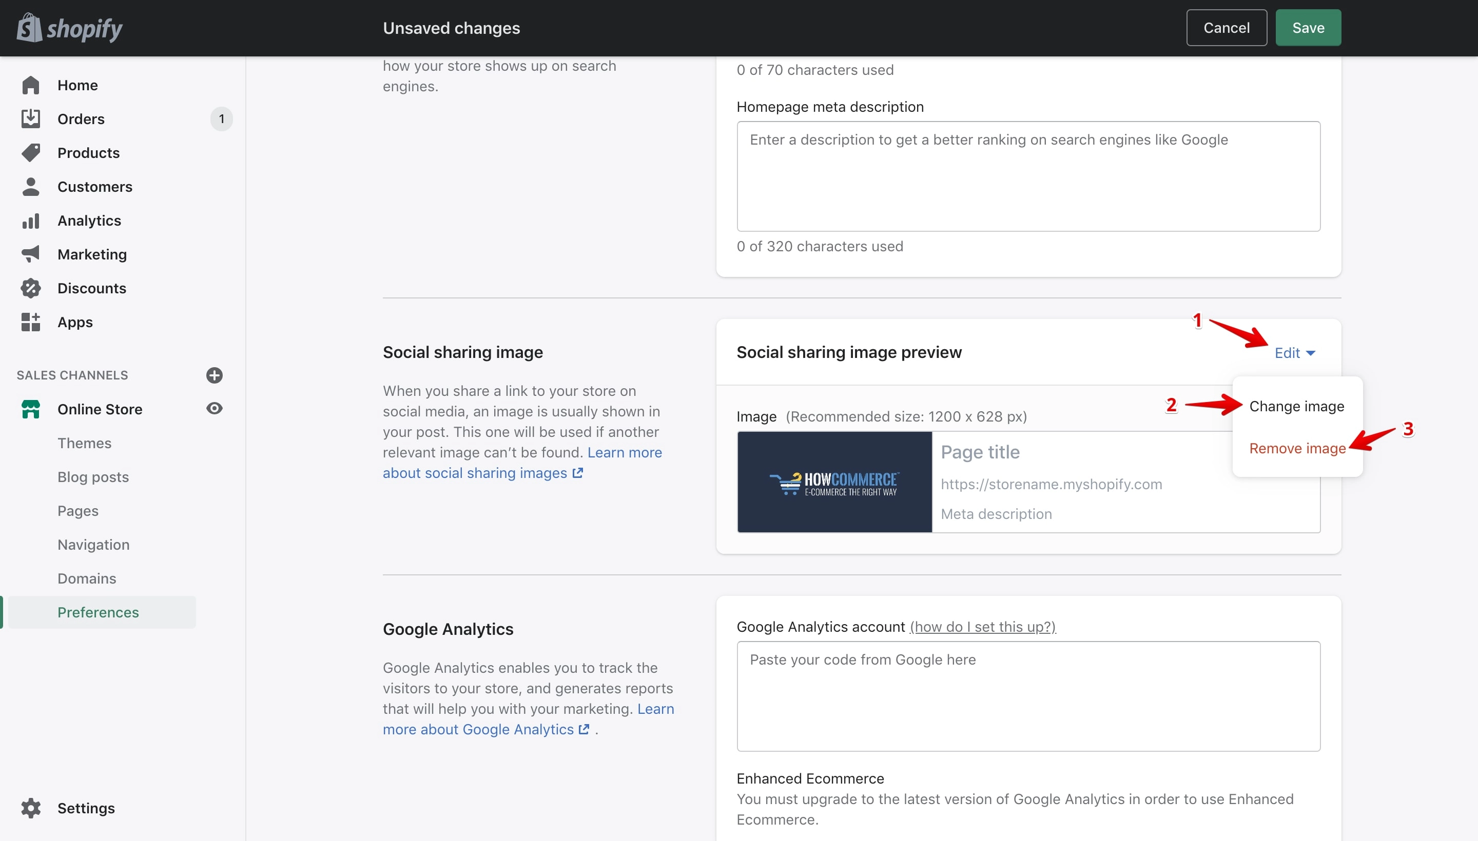This screenshot has width=1478, height=841.
Task: Click the Social sharing image preview heading
Action: point(848,352)
